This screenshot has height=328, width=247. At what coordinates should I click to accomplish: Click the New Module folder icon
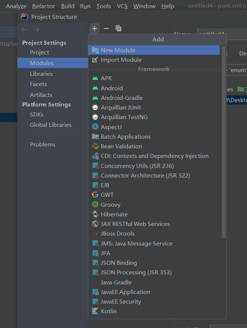(x=95, y=50)
